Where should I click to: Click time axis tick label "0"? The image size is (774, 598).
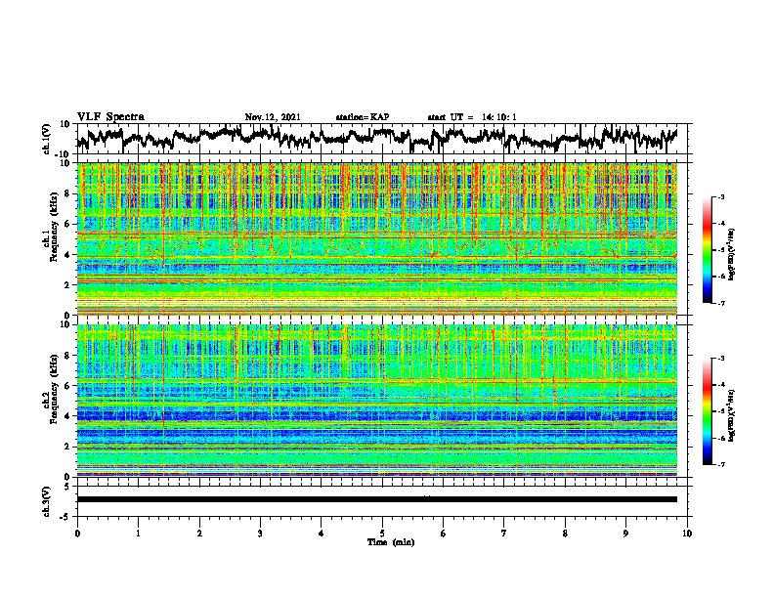coord(77,534)
